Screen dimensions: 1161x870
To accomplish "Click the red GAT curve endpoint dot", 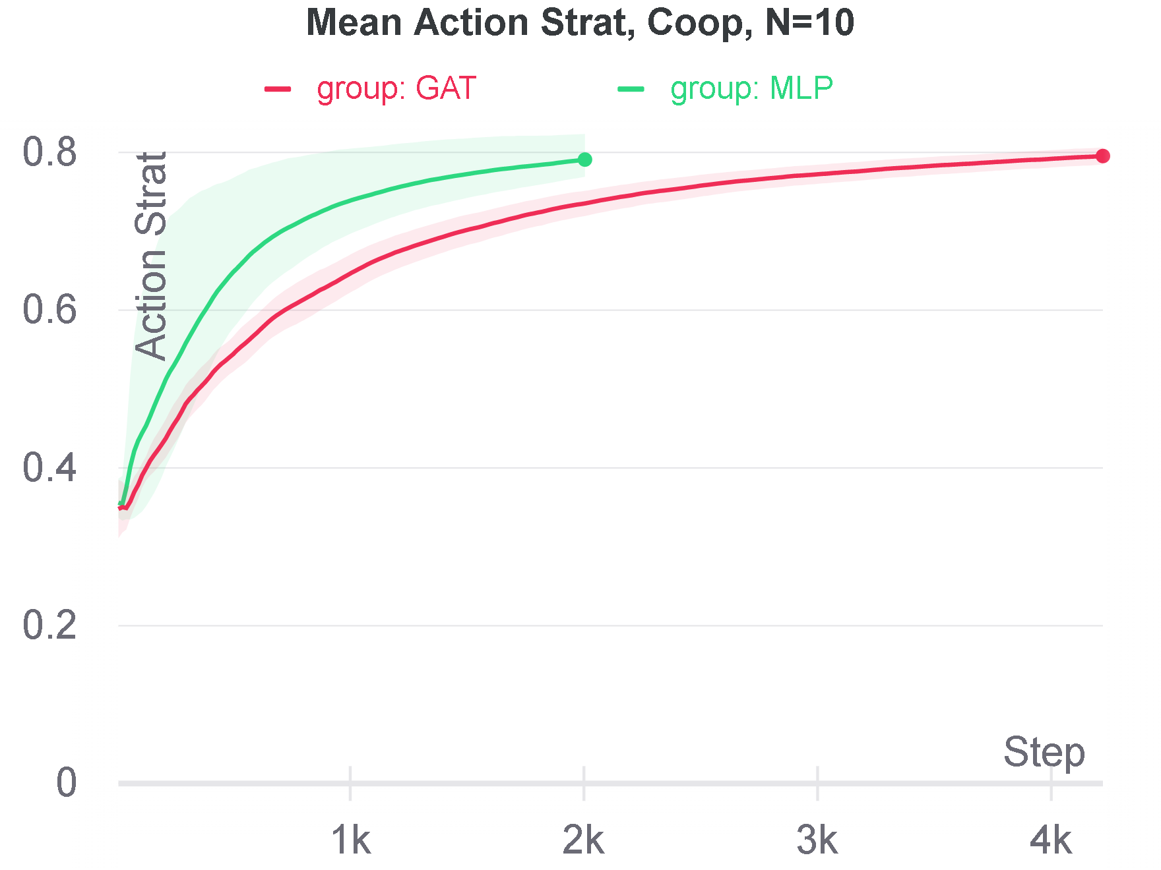I will [x=1103, y=156].
